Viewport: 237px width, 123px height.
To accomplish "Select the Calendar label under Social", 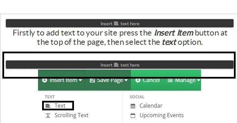I will (151, 106).
